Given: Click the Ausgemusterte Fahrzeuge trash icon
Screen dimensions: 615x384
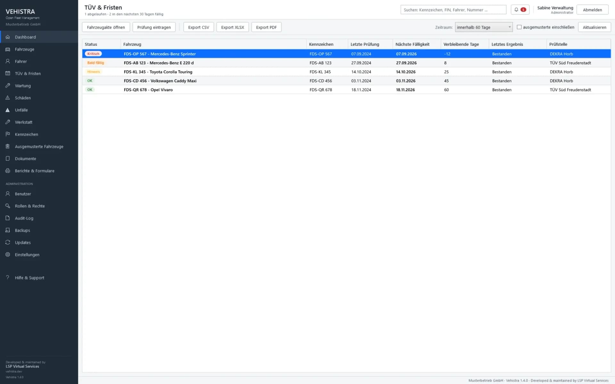Looking at the screenshot, I should click(8, 147).
